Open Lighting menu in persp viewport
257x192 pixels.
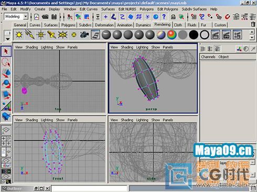coord(142,47)
